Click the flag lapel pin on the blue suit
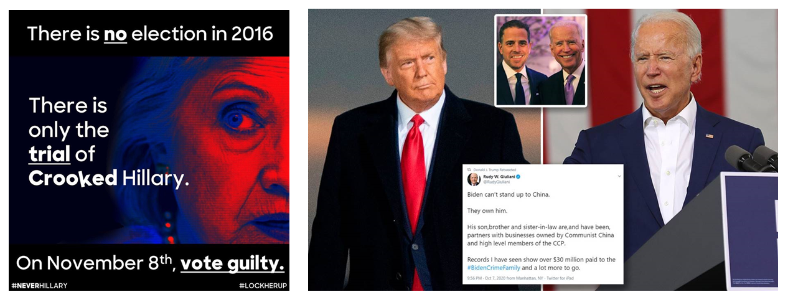The image size is (788, 297). click(710, 135)
